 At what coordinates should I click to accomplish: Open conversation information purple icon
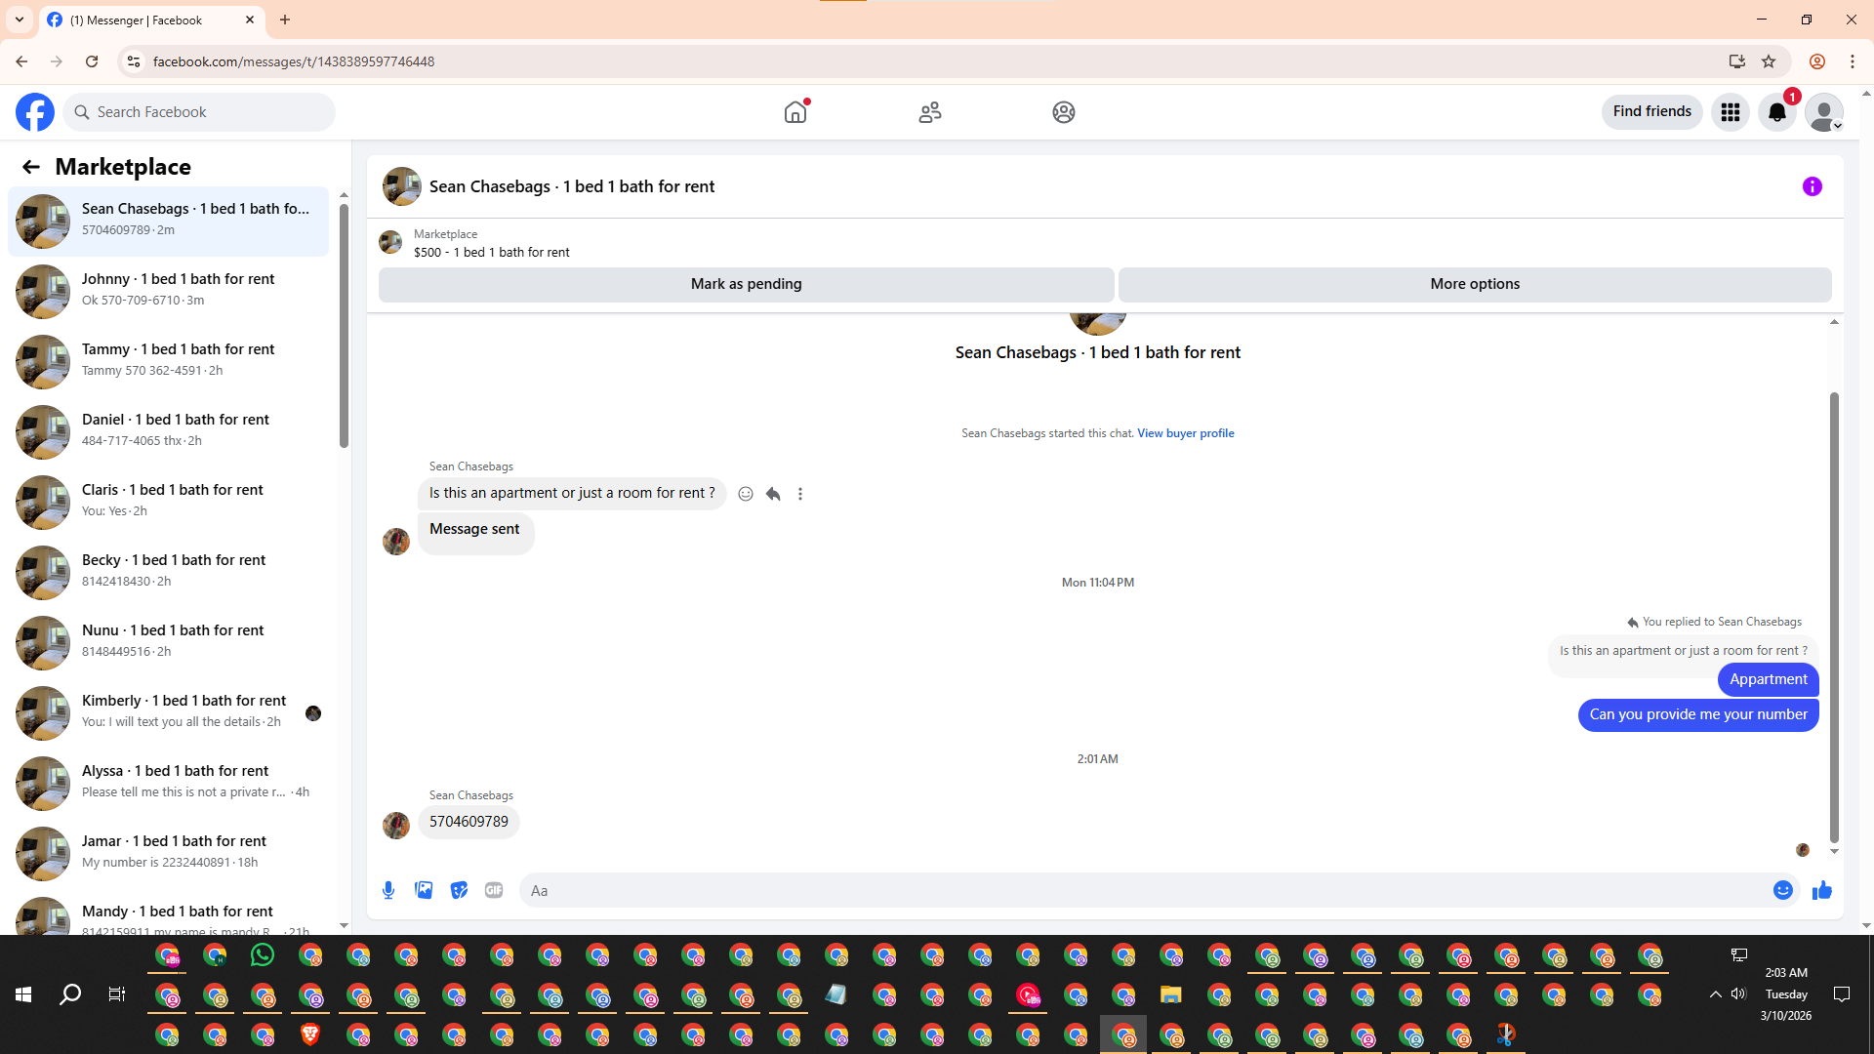coord(1812,186)
